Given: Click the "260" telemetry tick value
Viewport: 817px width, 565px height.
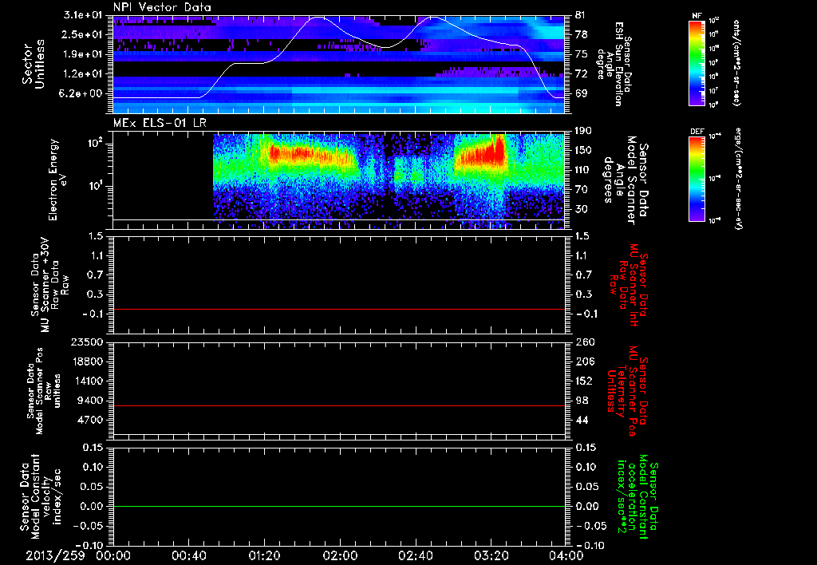Looking at the screenshot, I should click(583, 342).
